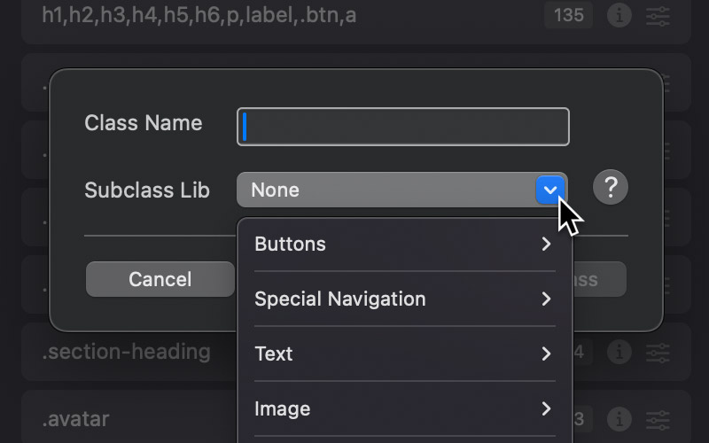Click the 135 usage count badge
This screenshot has width=709, height=443.
(x=568, y=16)
